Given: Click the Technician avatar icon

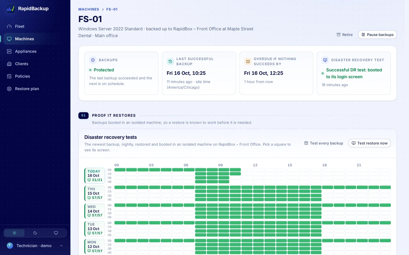Looking at the screenshot, I should click(10, 246).
